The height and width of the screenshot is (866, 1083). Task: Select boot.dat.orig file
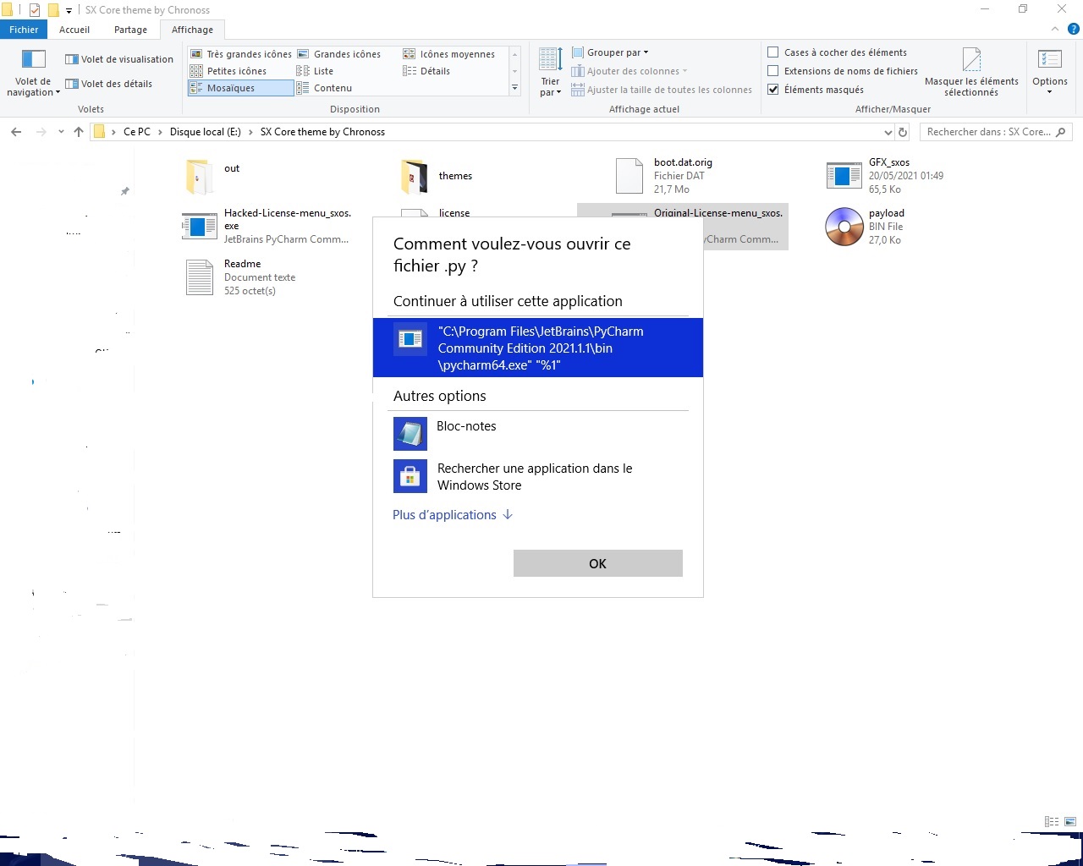point(664,176)
